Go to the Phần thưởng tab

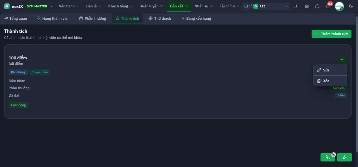pos(93,18)
